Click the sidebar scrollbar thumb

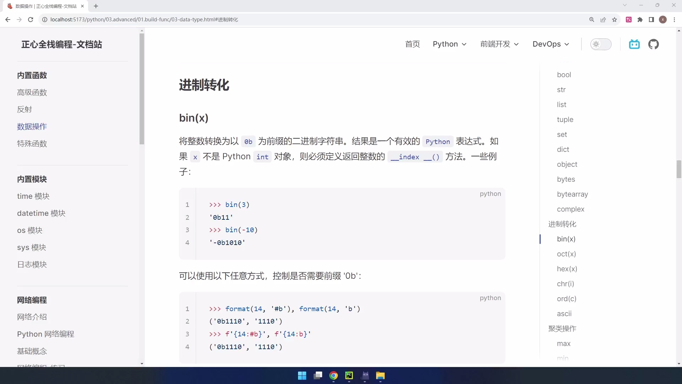point(142,89)
